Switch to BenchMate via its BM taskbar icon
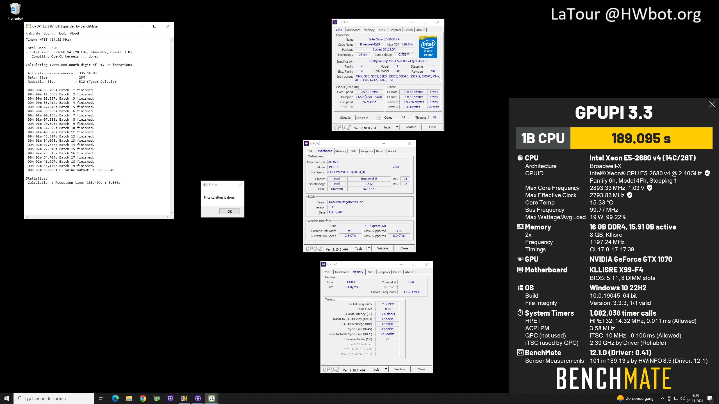The image size is (719, 404). pyautogui.click(x=184, y=398)
